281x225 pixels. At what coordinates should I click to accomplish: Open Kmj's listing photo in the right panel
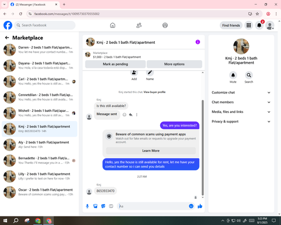[241, 46]
